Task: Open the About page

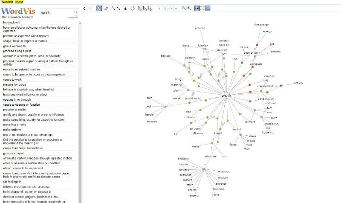Action: [x=19, y=2]
